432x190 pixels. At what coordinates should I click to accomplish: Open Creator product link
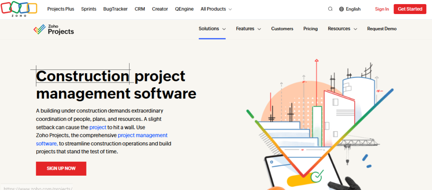point(160,9)
